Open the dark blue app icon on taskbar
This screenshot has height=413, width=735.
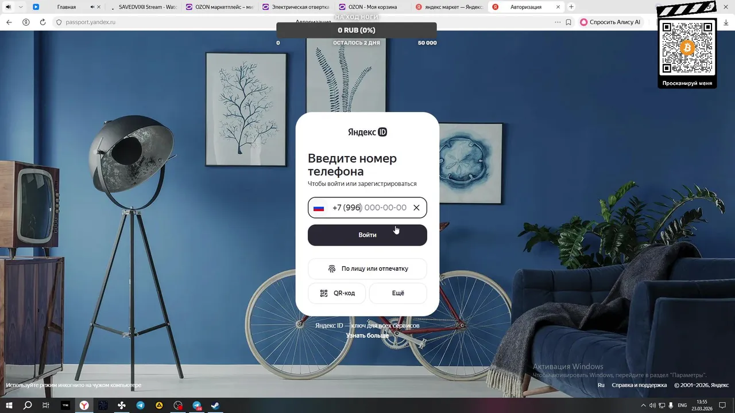click(102, 405)
